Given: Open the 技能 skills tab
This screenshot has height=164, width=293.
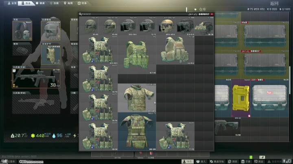Looking at the screenshot, I should 54,3.
